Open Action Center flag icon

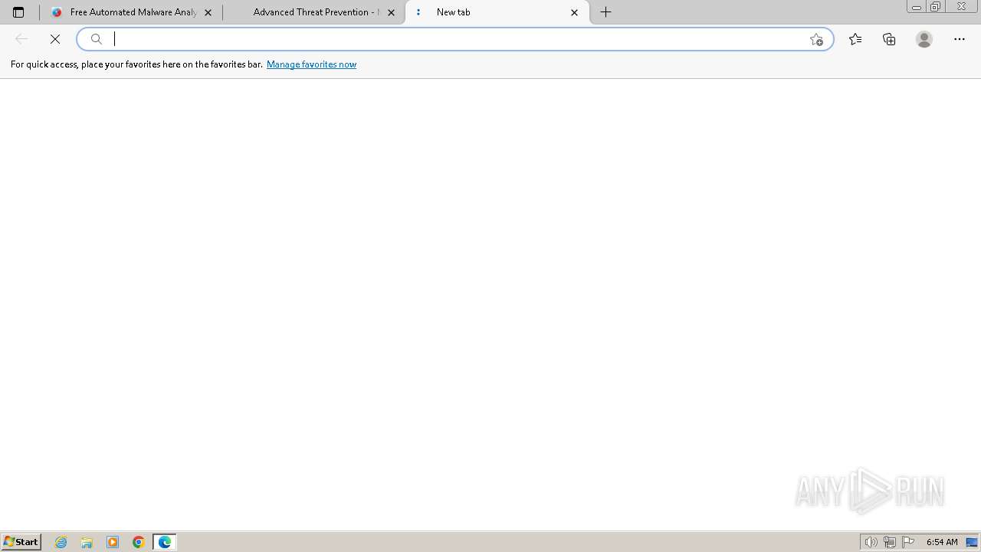point(908,542)
